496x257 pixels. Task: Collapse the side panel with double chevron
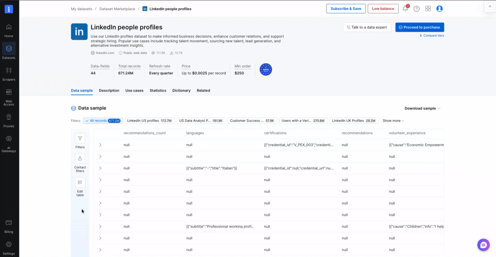(490, 6)
